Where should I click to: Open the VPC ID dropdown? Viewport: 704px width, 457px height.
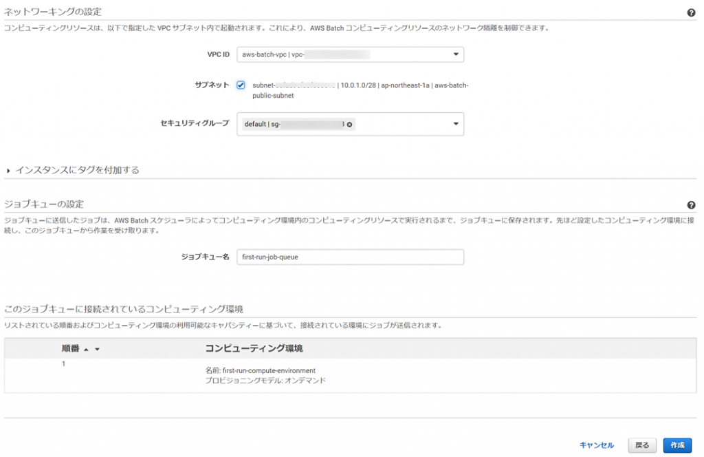(x=456, y=54)
